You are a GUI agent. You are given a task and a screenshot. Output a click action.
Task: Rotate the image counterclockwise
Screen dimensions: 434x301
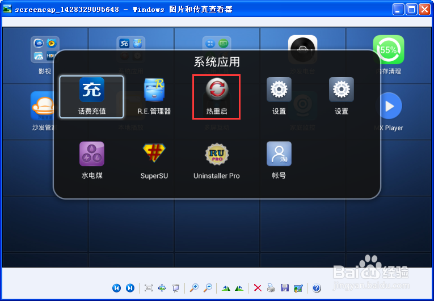point(239,289)
